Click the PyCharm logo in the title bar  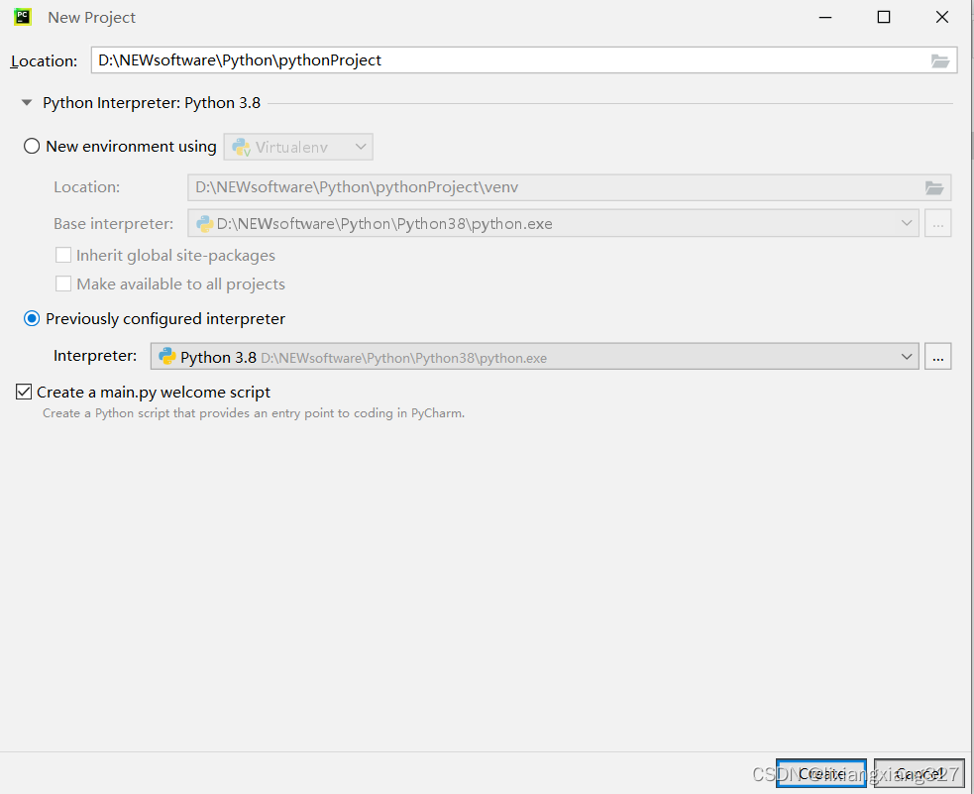click(22, 17)
